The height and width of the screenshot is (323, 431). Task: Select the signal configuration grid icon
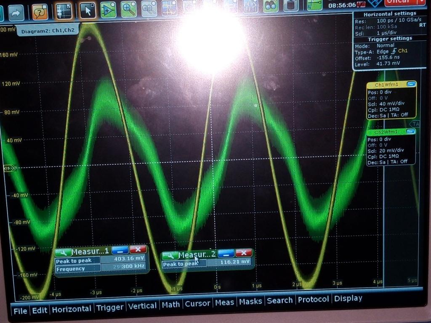[64, 11]
